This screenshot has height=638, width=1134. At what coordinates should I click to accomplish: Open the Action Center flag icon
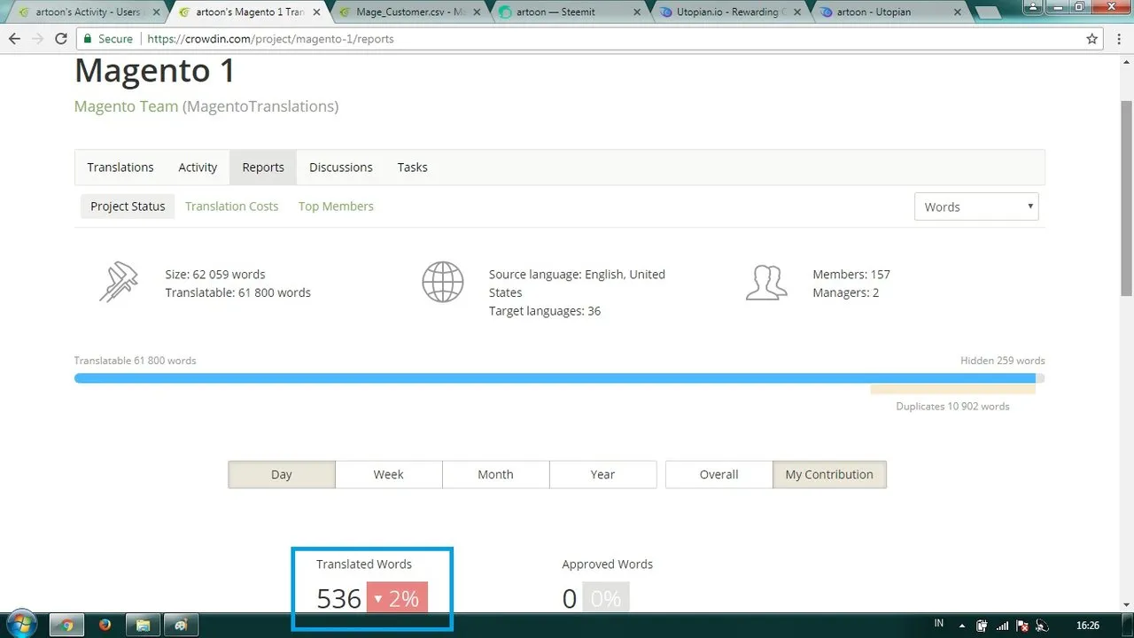pyautogui.click(x=1022, y=625)
